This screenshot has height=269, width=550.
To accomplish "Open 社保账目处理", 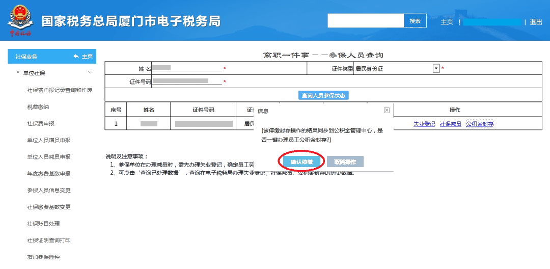I will pos(43,224).
